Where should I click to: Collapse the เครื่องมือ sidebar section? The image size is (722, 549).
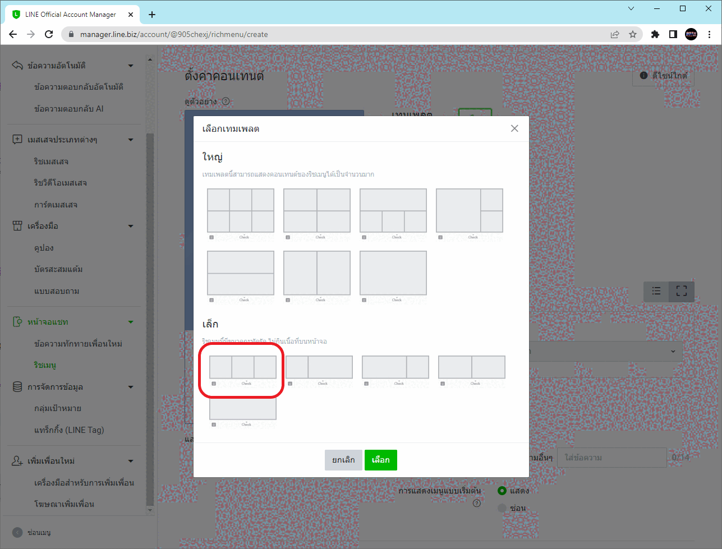click(131, 226)
